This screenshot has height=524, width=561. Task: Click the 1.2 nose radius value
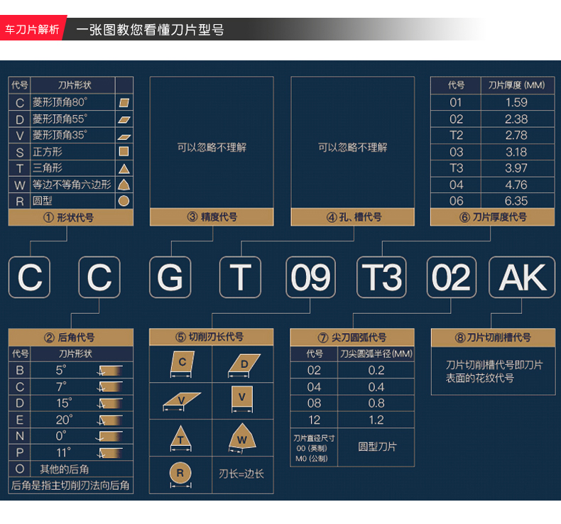[x=376, y=420]
